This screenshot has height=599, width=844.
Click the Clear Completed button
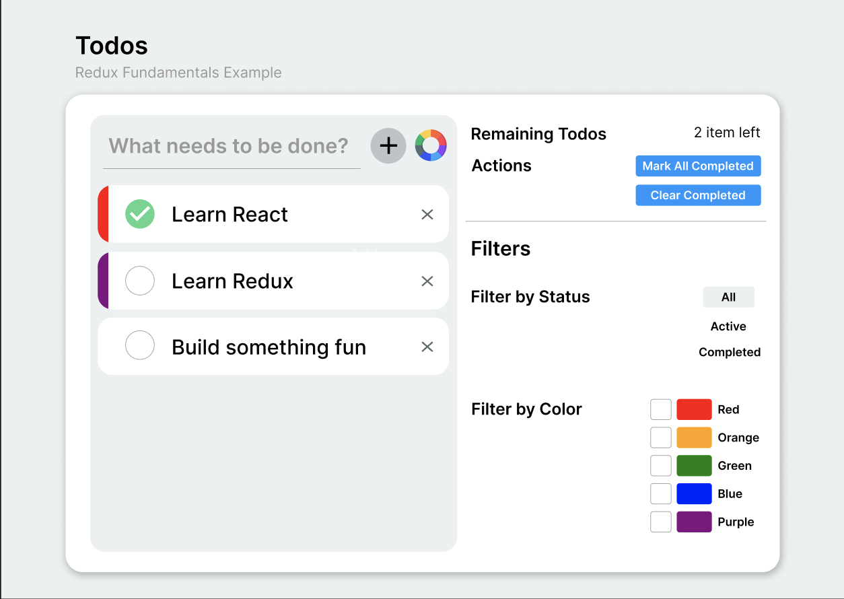(x=698, y=195)
